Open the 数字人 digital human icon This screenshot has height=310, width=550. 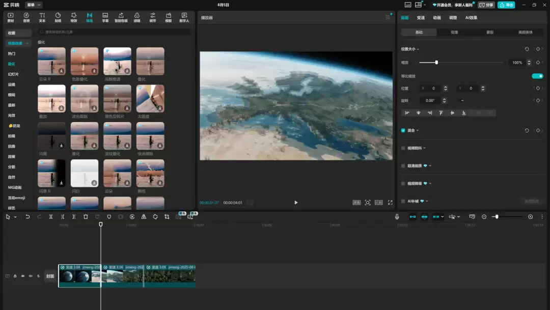coord(184,17)
